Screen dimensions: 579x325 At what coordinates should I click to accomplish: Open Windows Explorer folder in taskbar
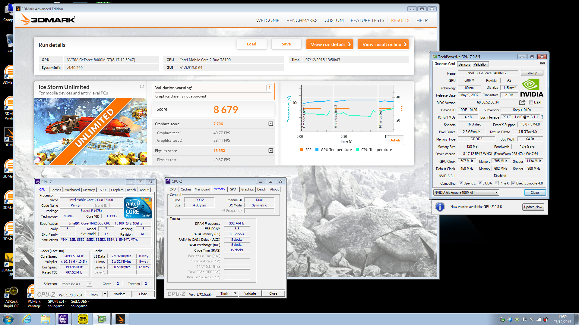point(46,319)
